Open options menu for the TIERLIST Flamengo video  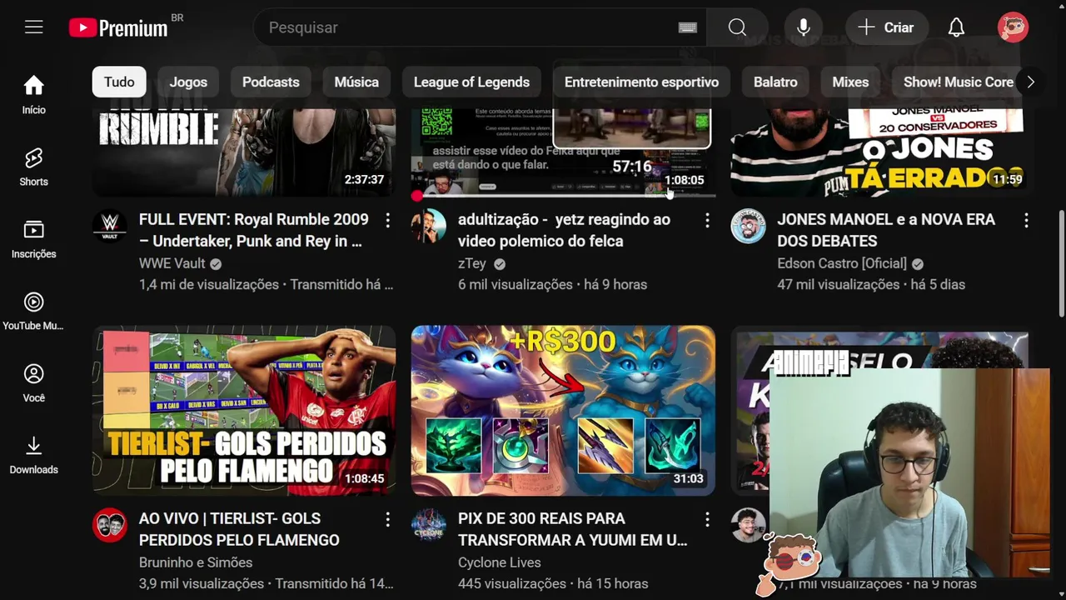387,519
